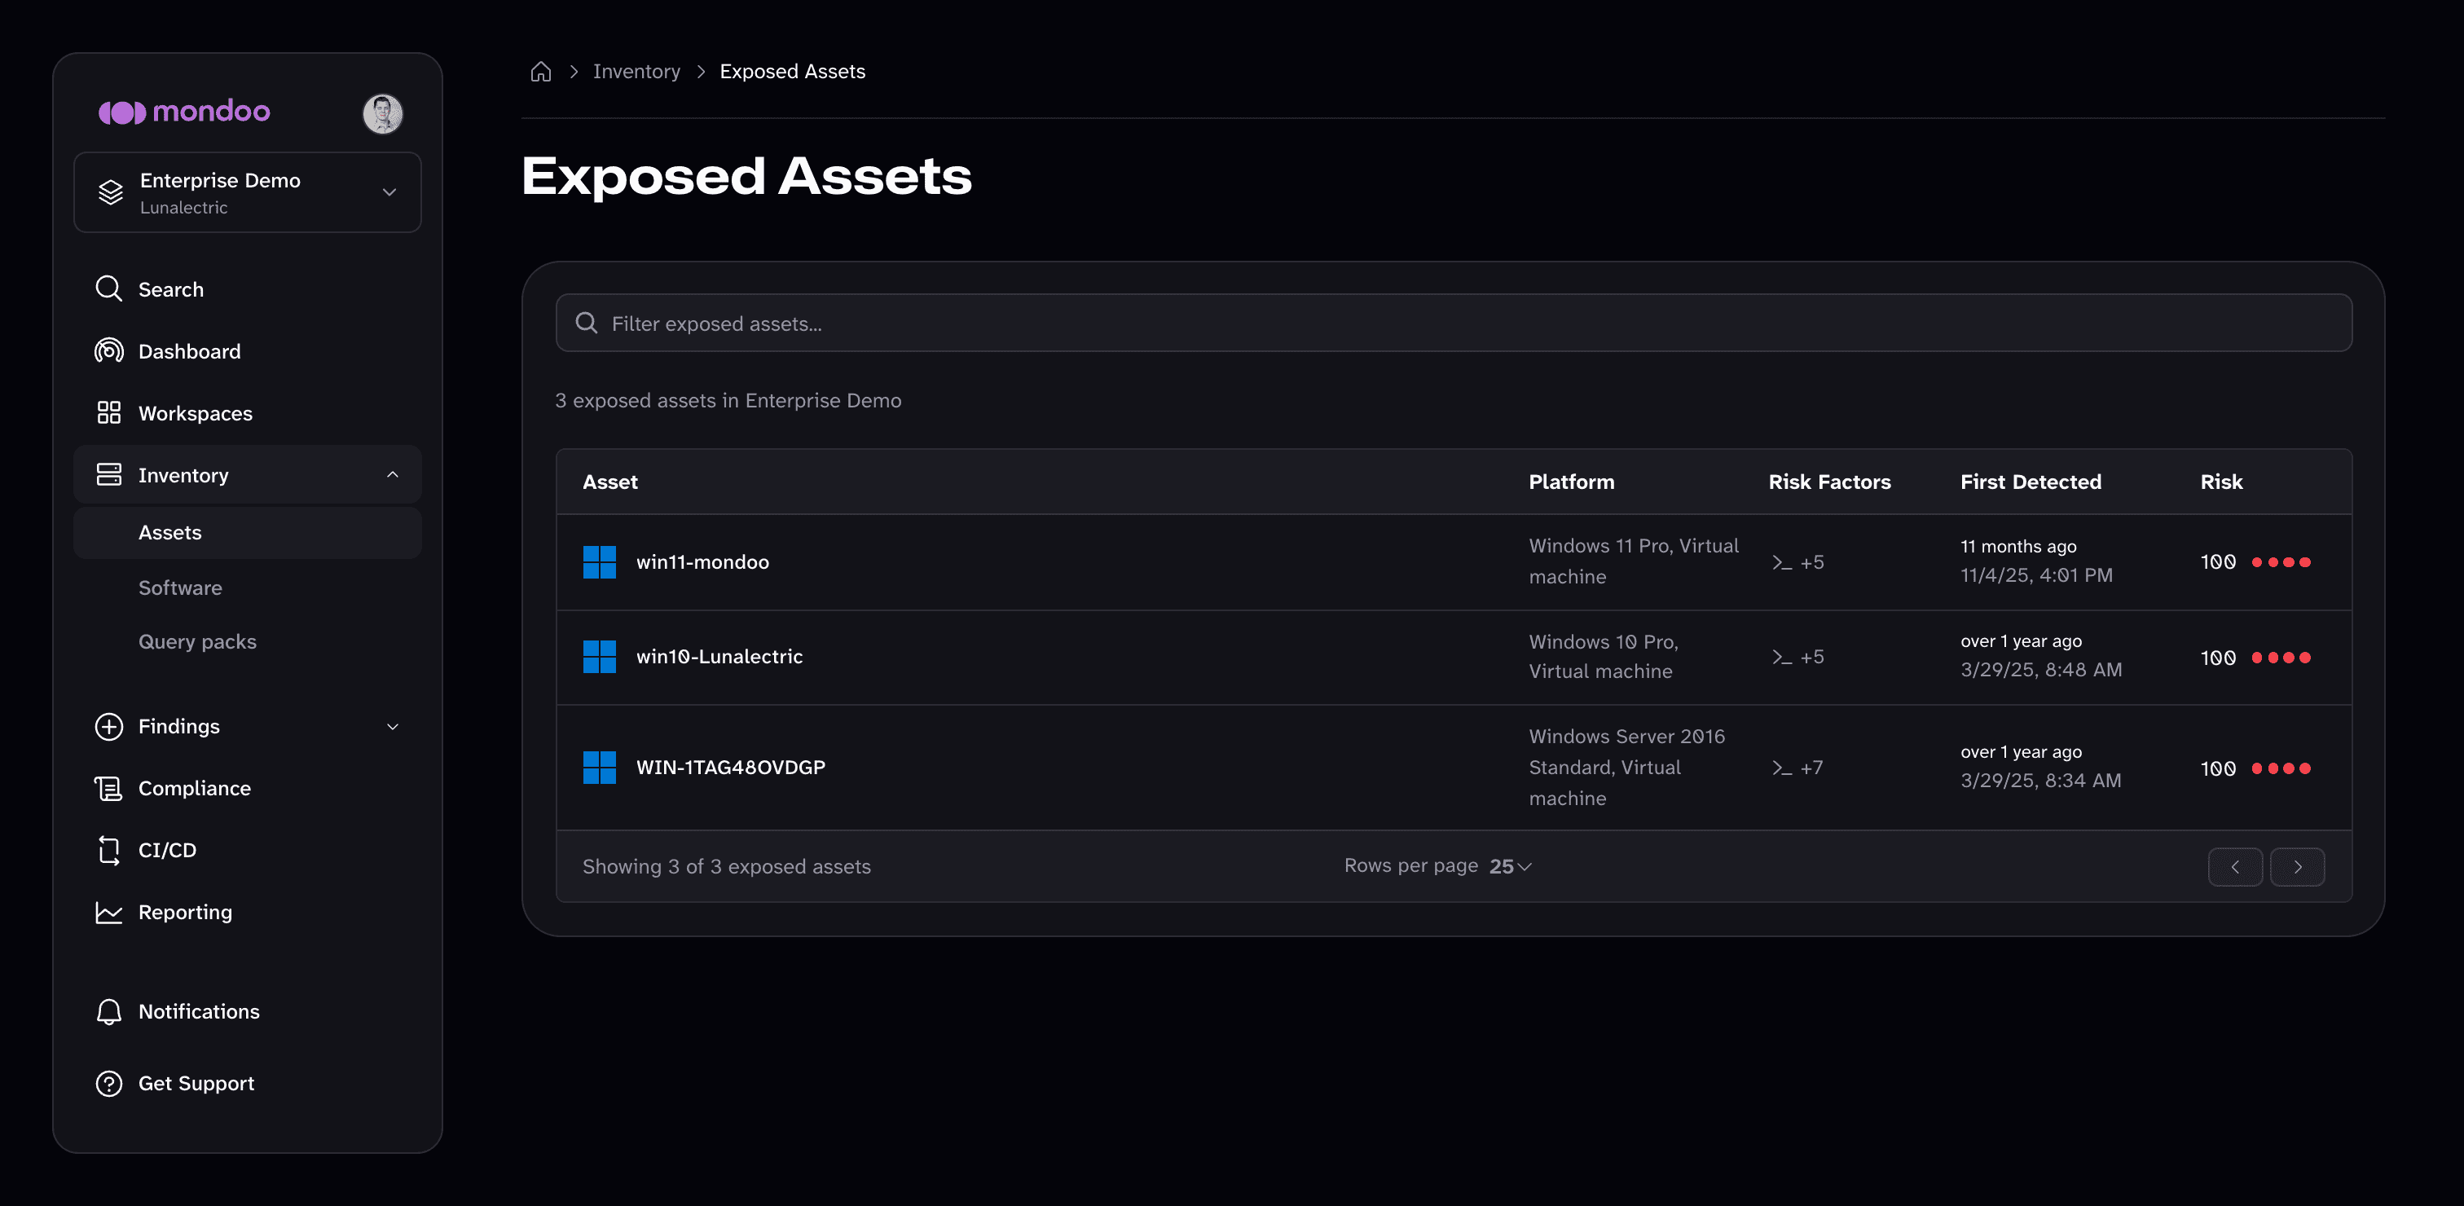Open the WIN-1TAG48OVDGP asset
Viewport: 2464px width, 1206px height.
point(731,768)
